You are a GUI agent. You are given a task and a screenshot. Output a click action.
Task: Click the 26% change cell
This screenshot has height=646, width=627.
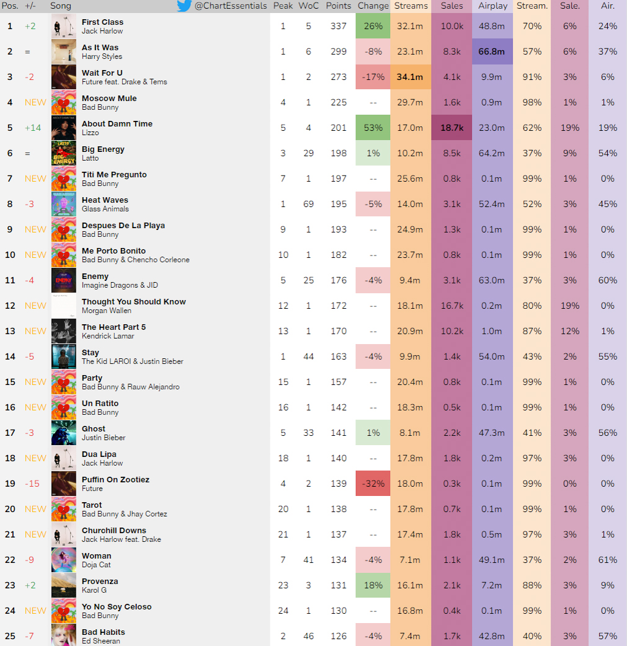[x=373, y=26]
